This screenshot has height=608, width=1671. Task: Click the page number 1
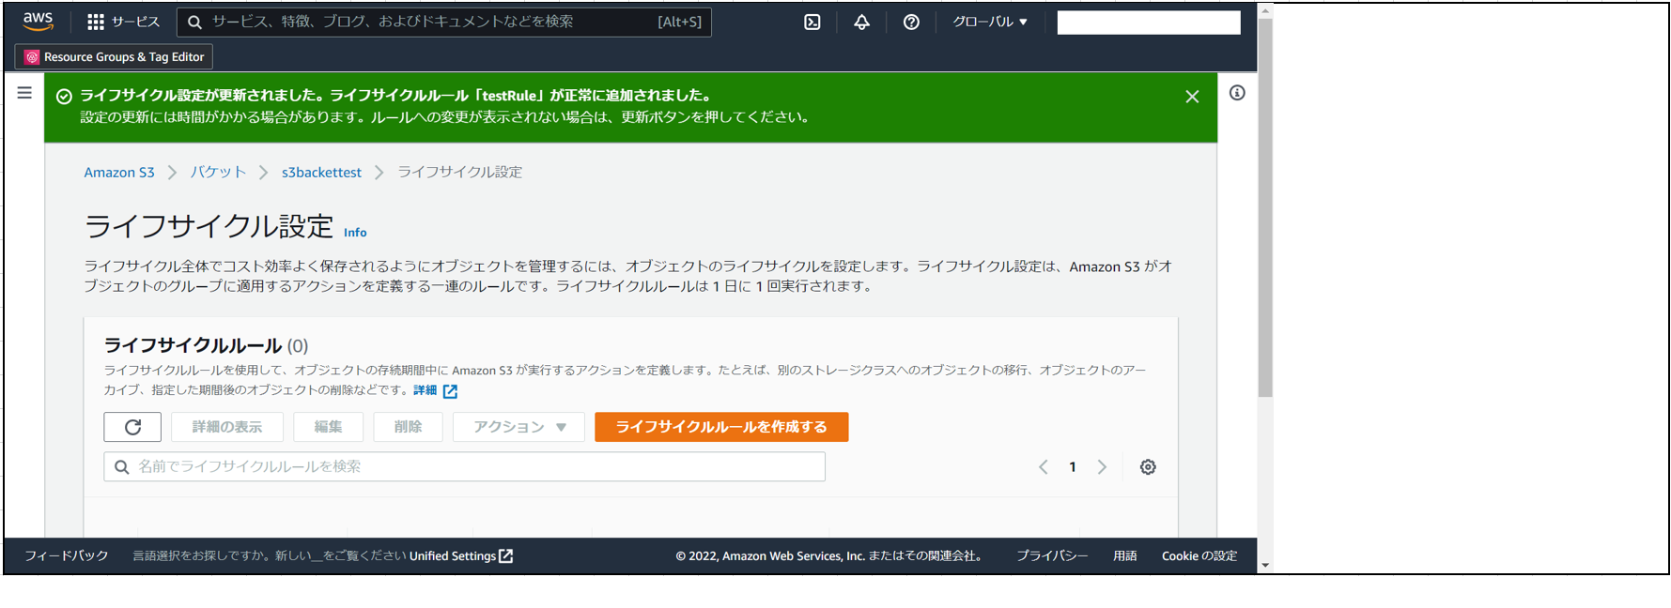1073,467
